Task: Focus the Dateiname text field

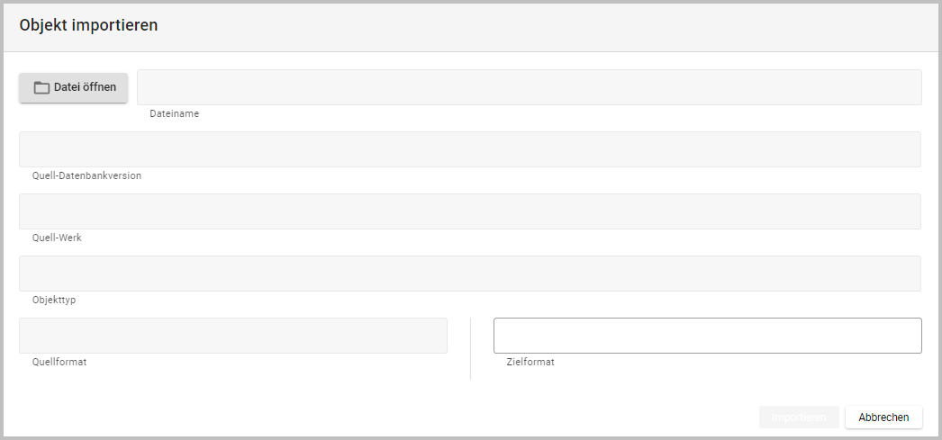Action: pyautogui.click(x=529, y=87)
